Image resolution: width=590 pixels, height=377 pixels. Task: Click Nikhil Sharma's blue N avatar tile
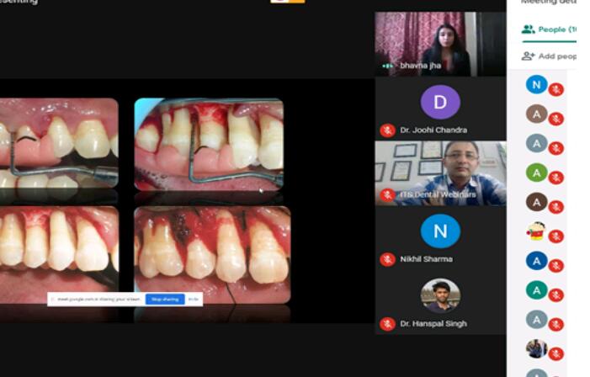[440, 231]
